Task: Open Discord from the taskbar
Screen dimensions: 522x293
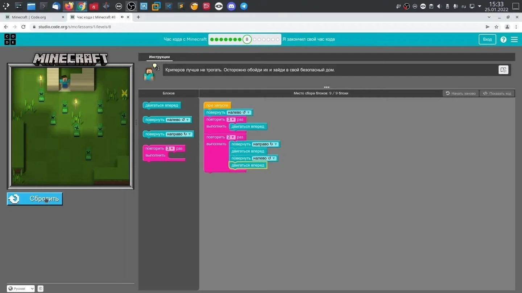Action: coord(231,6)
